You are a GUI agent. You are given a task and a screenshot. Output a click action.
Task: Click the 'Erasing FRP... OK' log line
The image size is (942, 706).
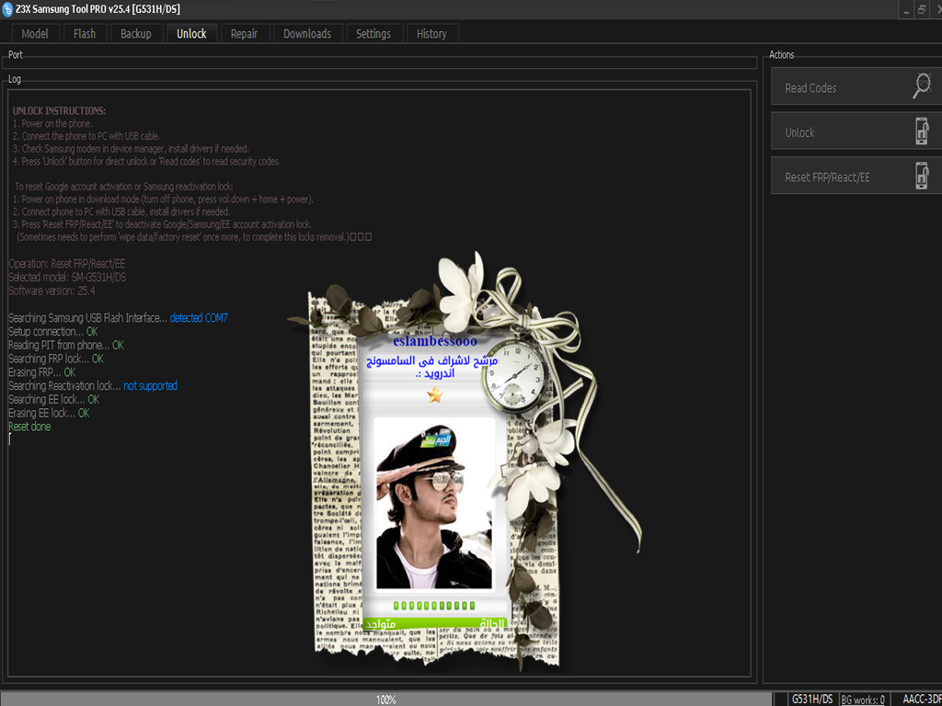click(42, 373)
